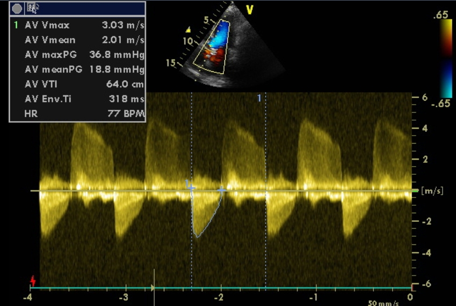456x306 pixels.
Task: Click the traced envelope peak of the measured waveform
Action: tap(198, 236)
